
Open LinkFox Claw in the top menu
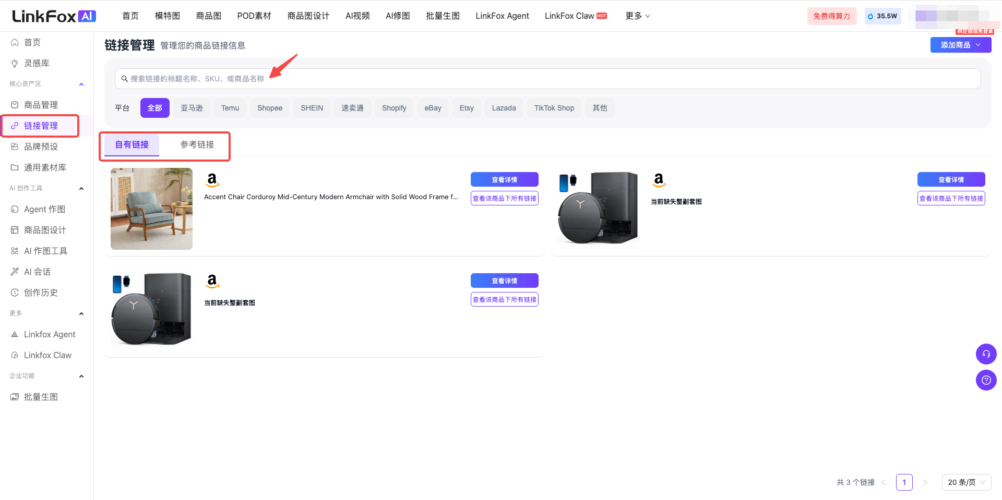576,16
